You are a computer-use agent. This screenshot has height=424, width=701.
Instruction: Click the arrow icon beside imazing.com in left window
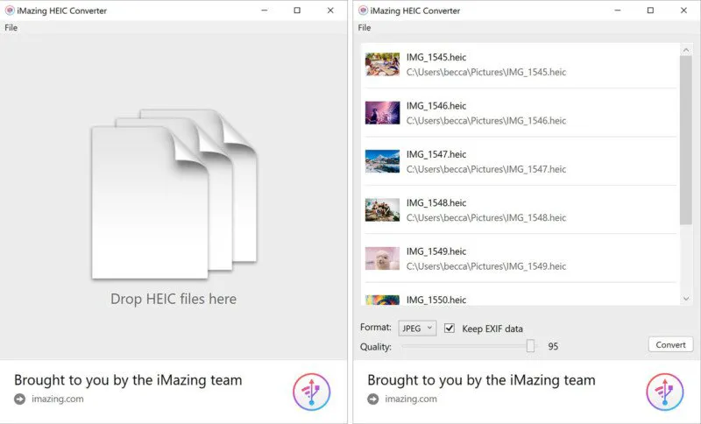coord(19,399)
